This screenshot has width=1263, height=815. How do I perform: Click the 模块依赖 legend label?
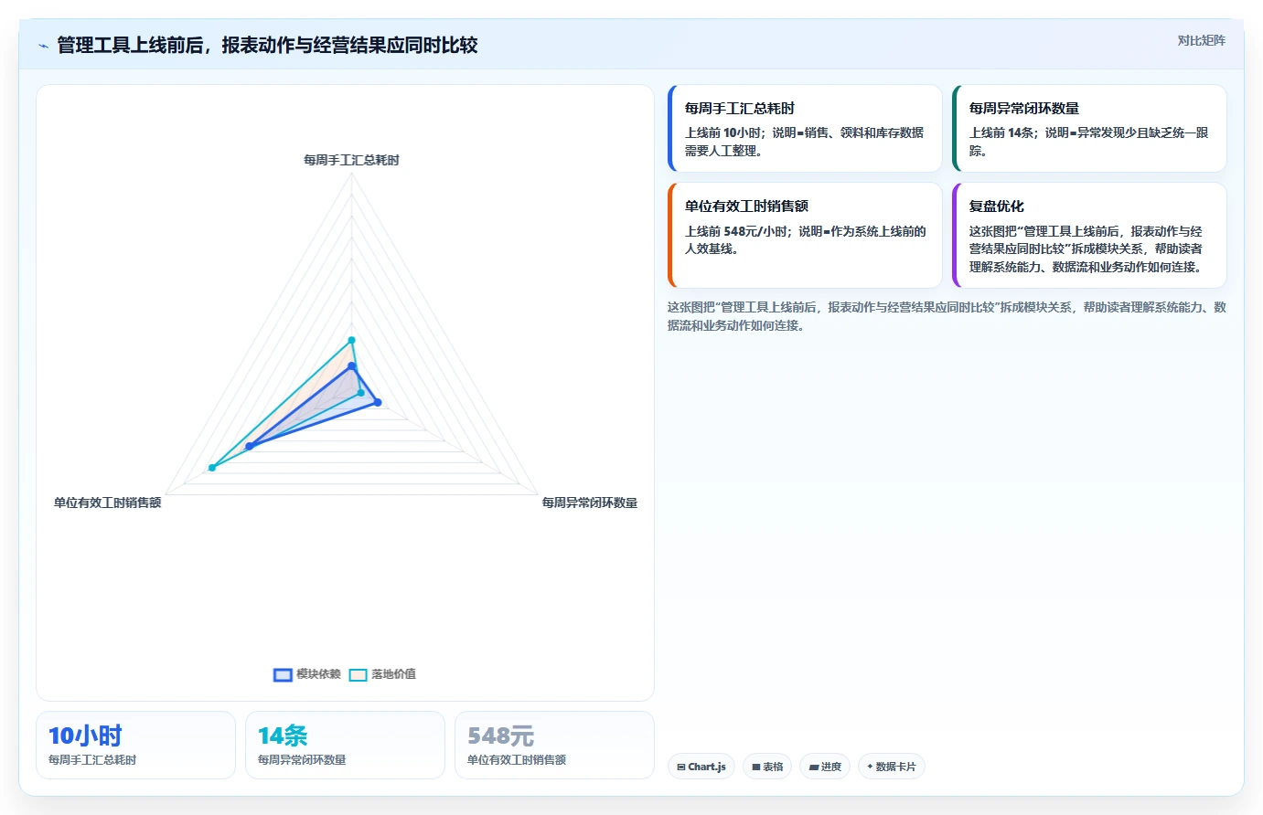[318, 674]
